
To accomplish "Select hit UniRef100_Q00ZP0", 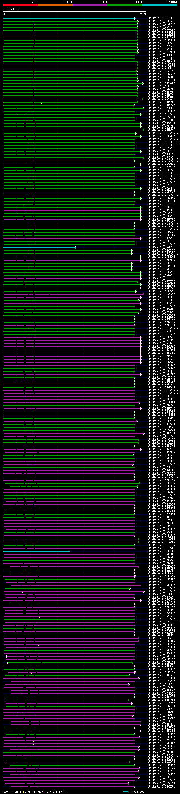I will click(161, 99).
